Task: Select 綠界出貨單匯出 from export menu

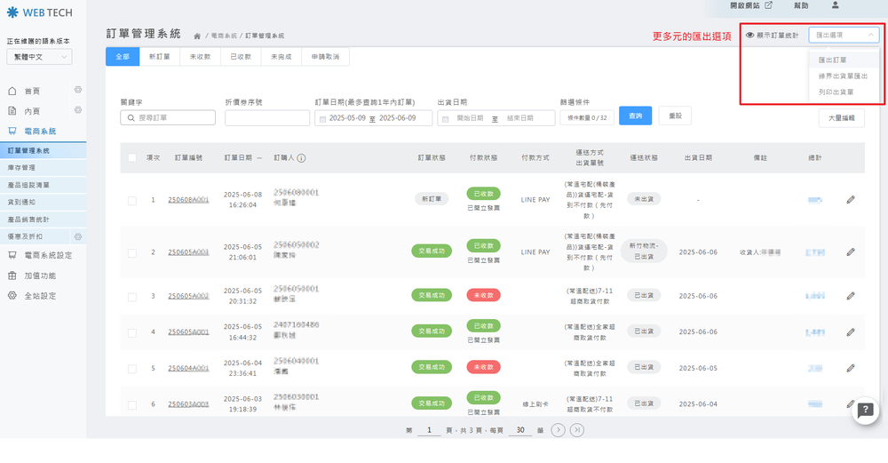Action: click(844, 76)
